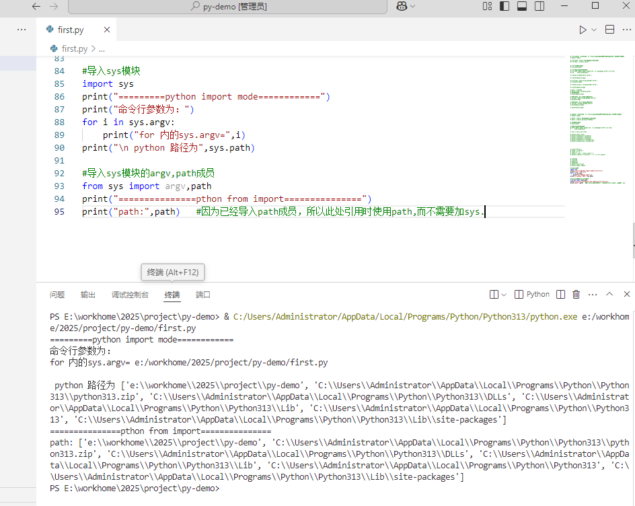The height and width of the screenshot is (506, 635).
Task: Click 'for i in sys.argv:' line
Action: pos(128,122)
